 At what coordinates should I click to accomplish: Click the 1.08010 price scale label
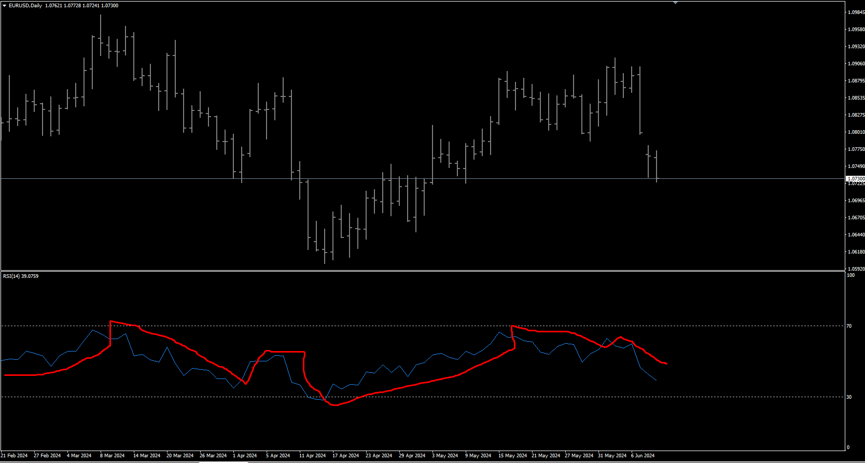tap(856, 132)
